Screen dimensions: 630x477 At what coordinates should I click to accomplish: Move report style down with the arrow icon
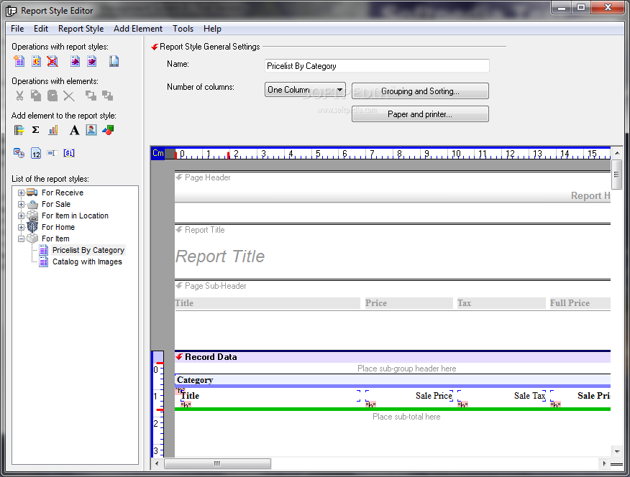[x=91, y=61]
